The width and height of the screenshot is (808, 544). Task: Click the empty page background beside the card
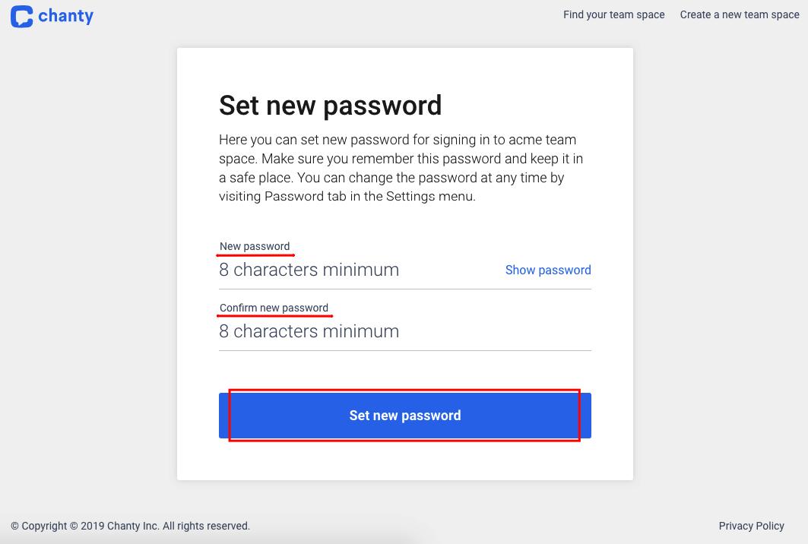click(x=87, y=258)
